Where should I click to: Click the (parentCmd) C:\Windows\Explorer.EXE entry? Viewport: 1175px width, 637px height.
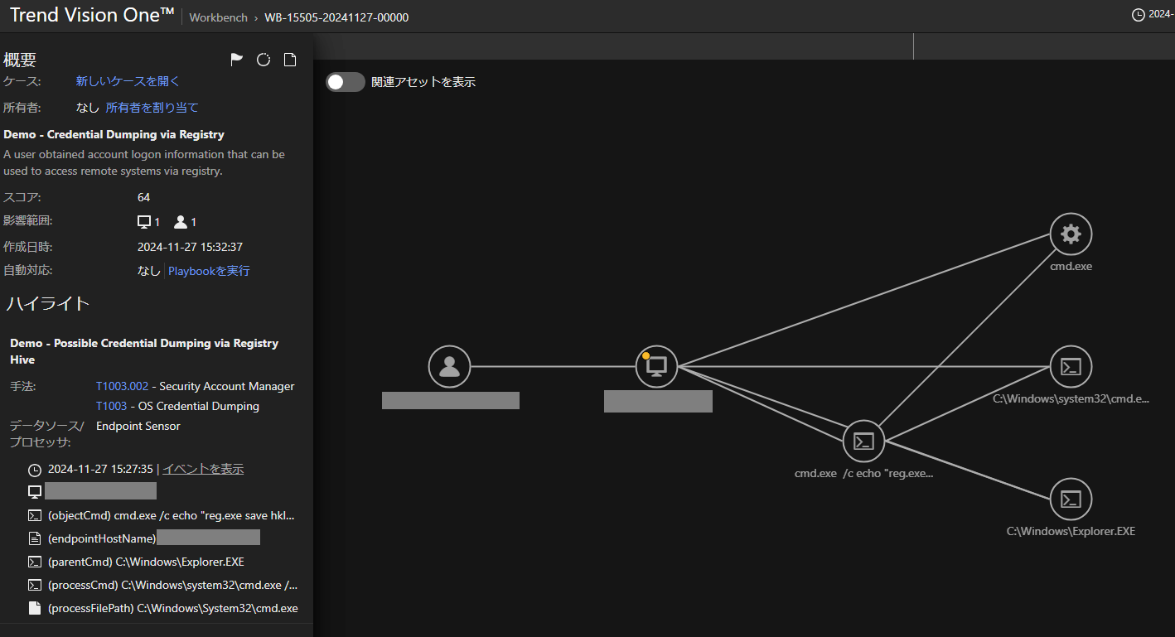(x=146, y=562)
